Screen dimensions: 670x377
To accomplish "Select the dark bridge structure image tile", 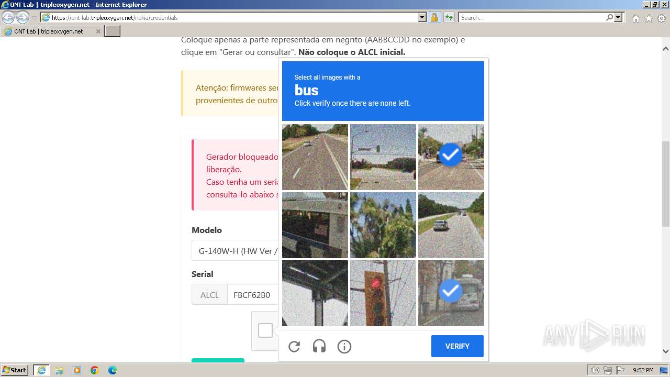I will tap(315, 293).
